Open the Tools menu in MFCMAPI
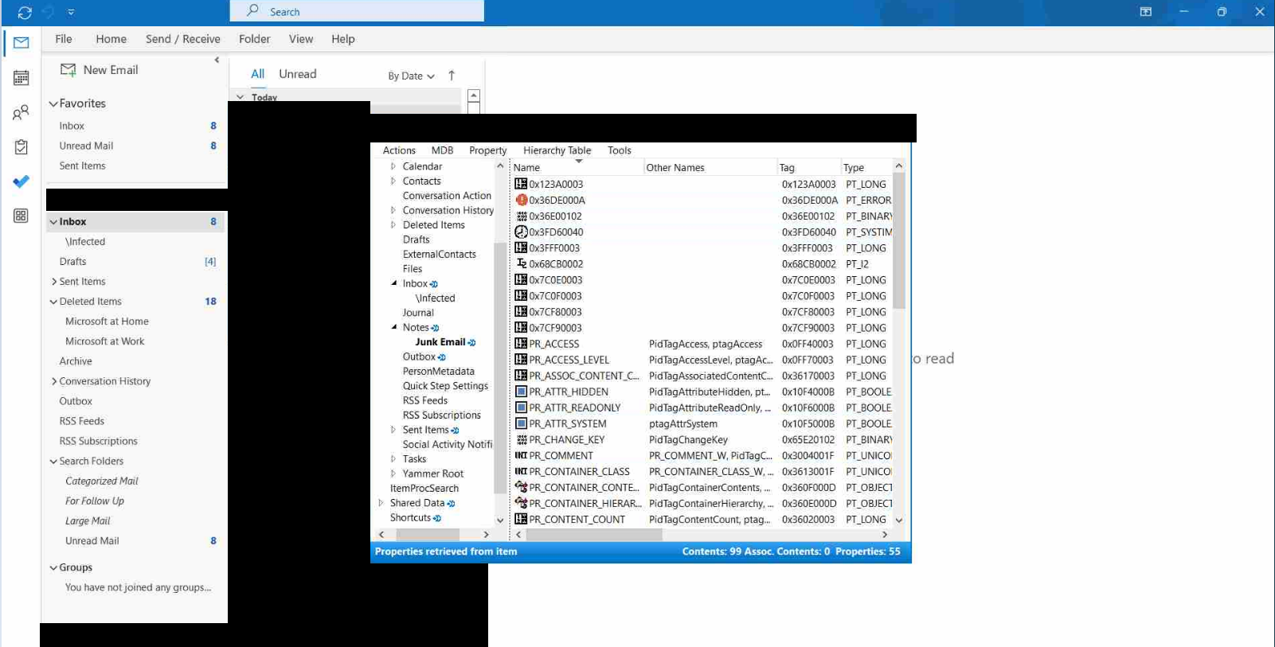The height and width of the screenshot is (647, 1275). (x=619, y=150)
